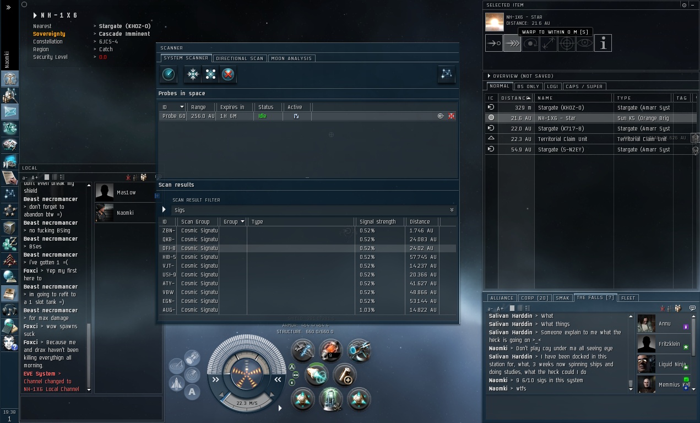Start analysis with the scanner Analyze icon
Image resolution: width=700 pixels, height=423 pixels.
coord(169,74)
